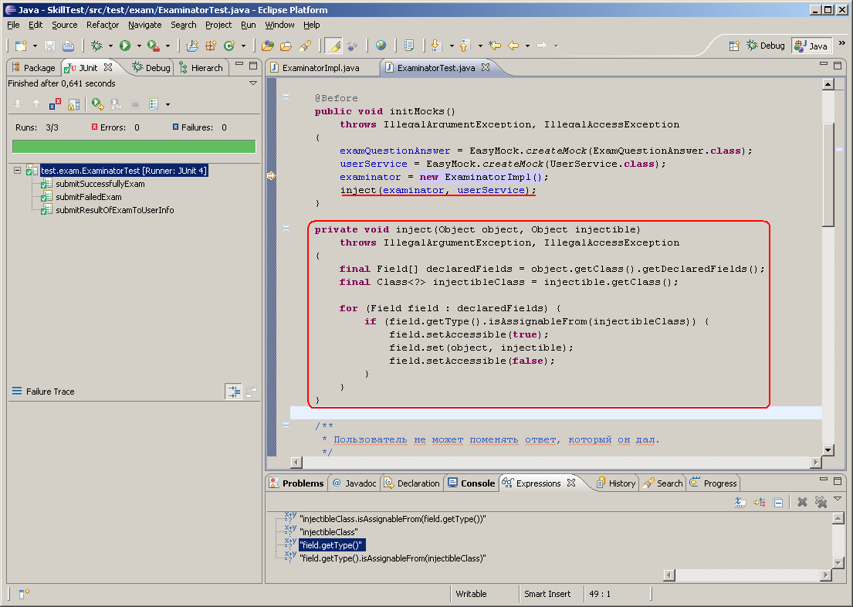The width and height of the screenshot is (853, 607).
Task: Collapse all entries in the Expressions view
Action: pos(777,502)
